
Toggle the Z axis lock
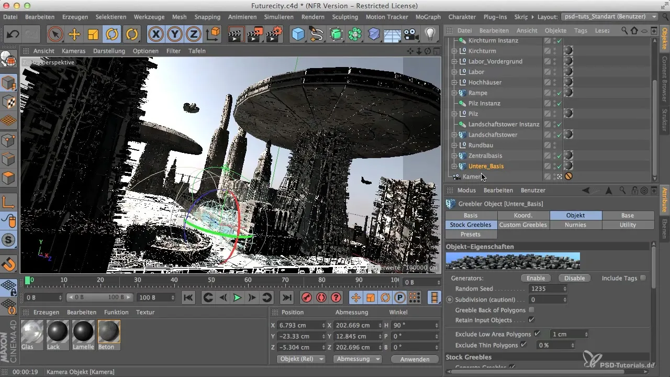pos(194,35)
